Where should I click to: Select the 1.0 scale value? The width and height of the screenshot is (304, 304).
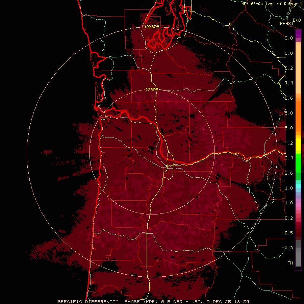click(x=289, y=203)
